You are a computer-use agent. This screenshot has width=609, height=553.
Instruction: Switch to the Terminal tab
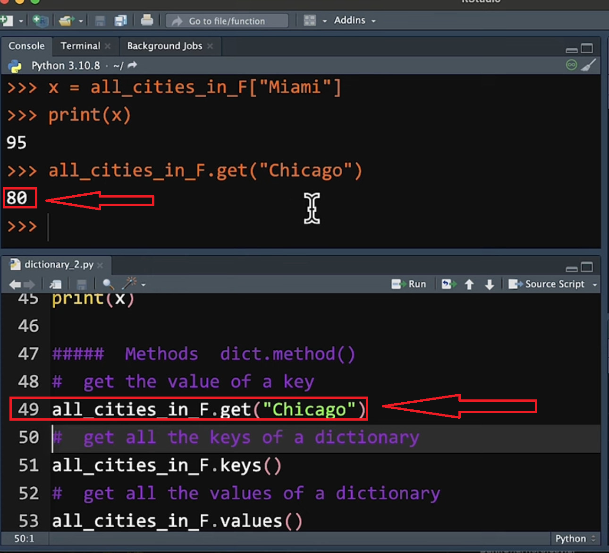pyautogui.click(x=80, y=46)
